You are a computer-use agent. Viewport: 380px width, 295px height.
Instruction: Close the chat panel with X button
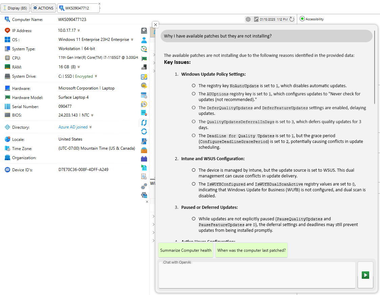click(156, 24)
